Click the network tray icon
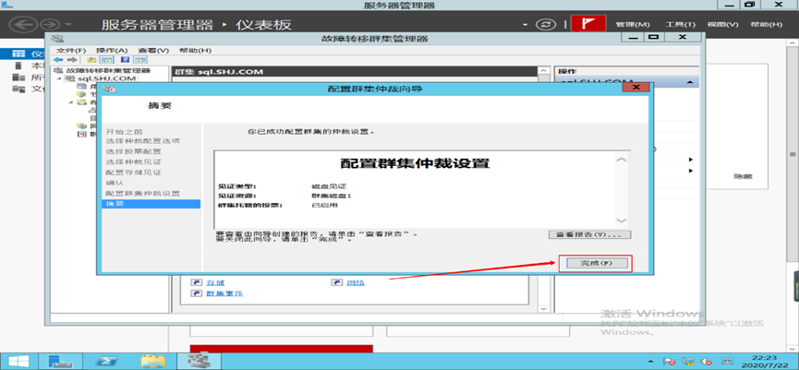This screenshot has width=799, height=370. [x=689, y=362]
